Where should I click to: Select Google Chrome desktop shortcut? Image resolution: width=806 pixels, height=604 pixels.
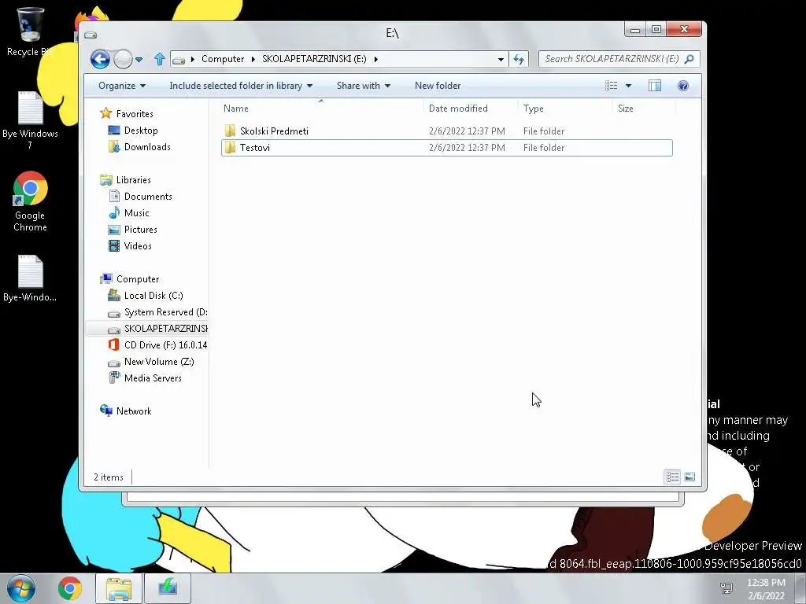point(30,201)
